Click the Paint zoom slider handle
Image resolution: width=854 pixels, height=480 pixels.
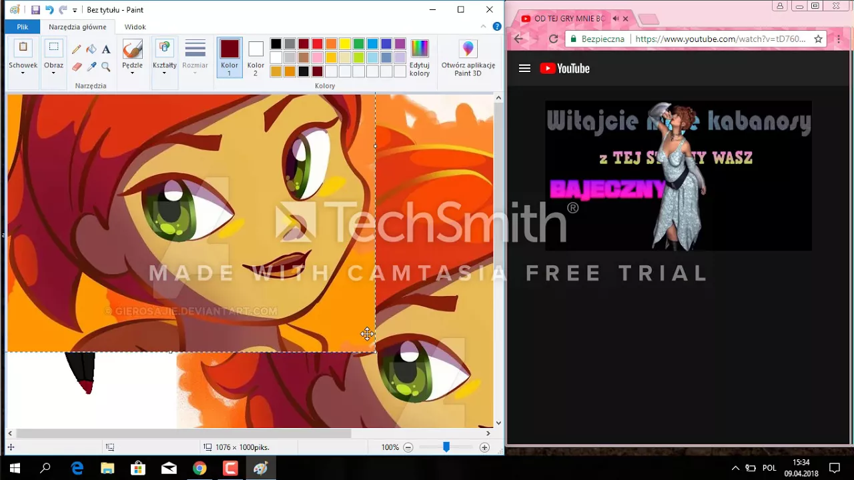pos(446,447)
